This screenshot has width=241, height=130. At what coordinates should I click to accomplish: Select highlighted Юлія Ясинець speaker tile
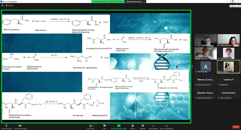click(229, 66)
